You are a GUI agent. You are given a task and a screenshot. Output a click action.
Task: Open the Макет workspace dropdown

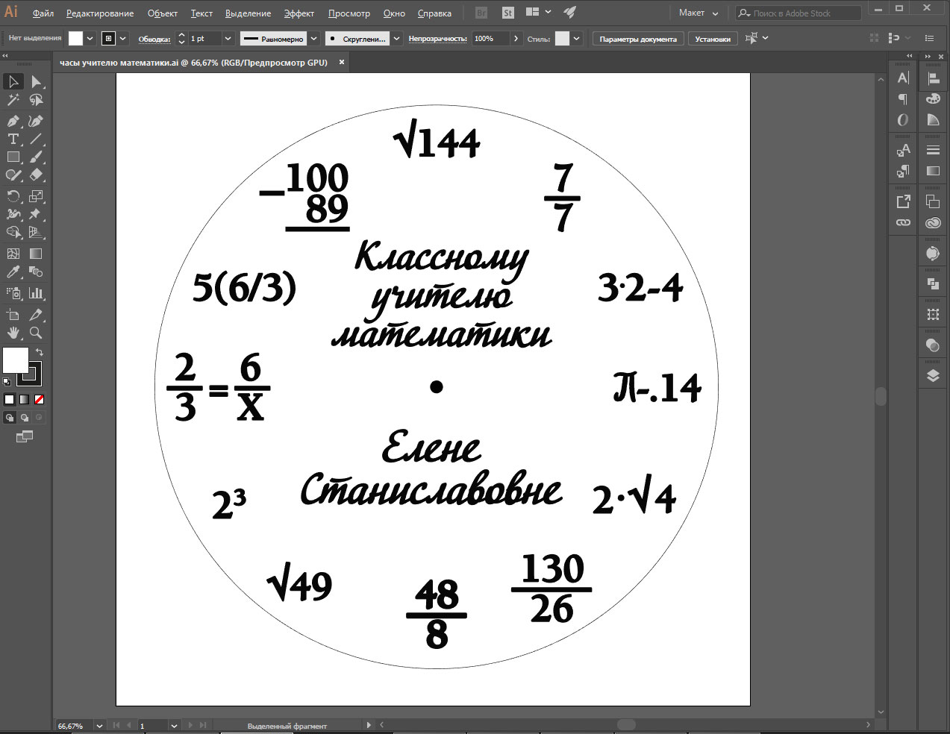tap(697, 13)
